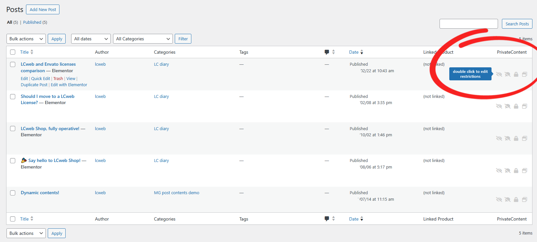The width and height of the screenshot is (537, 242).
Task: Click hidden-eye icon for LCweb and Envato post
Action: pos(499,74)
